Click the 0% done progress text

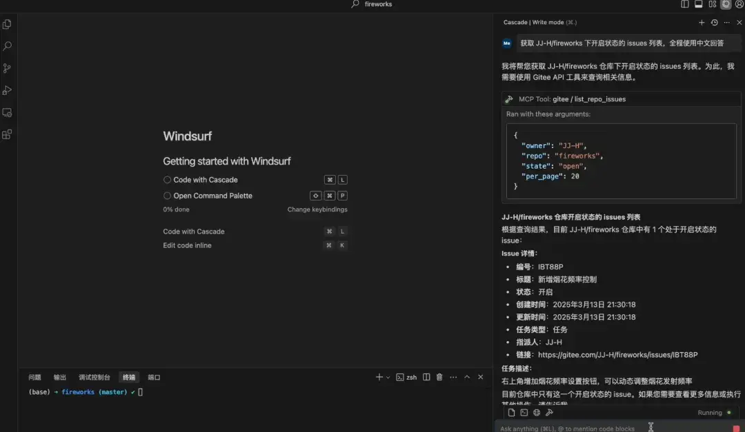177,209
